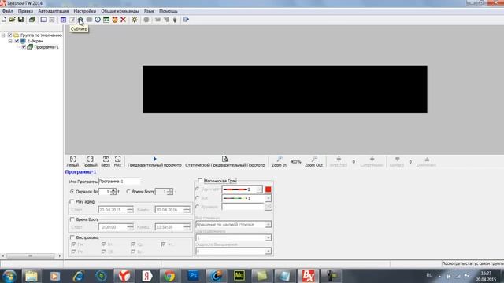Align top with the Верх icon
This screenshot has width=504, height=283.
tap(106, 161)
